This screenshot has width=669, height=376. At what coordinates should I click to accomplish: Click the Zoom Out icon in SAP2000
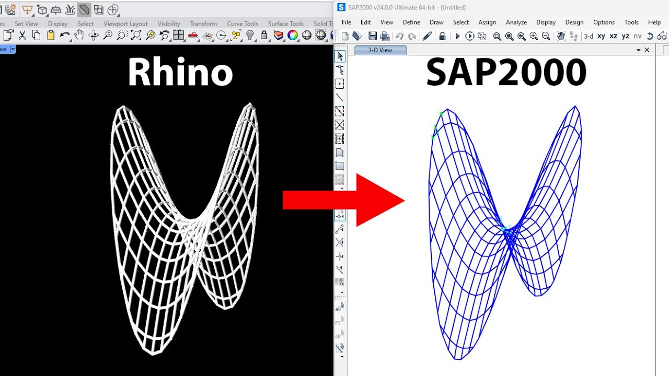(546, 36)
